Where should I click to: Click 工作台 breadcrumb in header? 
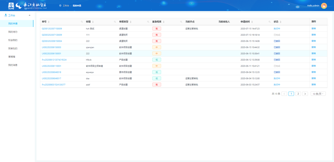66,6
